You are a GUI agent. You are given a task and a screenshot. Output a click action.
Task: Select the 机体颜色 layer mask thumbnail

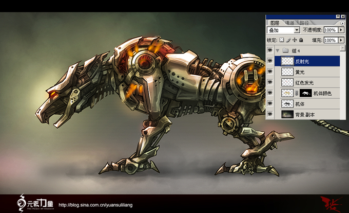coord(305,93)
